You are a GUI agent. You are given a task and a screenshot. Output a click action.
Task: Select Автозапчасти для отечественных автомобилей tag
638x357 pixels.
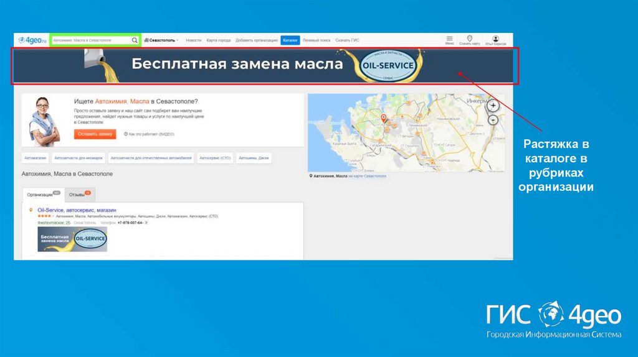(x=151, y=158)
